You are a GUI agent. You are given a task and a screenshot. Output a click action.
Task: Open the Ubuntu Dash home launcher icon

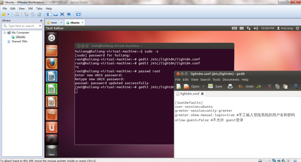[52, 38]
